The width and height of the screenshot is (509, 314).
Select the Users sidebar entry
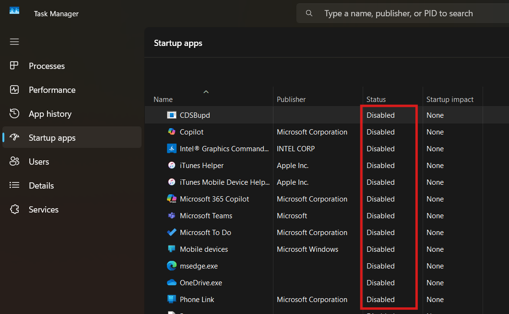[39, 162]
